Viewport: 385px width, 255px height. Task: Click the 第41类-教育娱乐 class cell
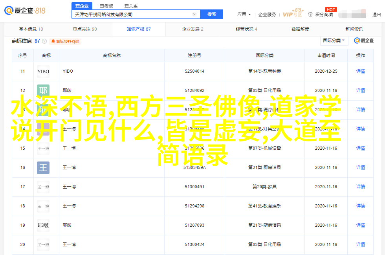click(265, 206)
